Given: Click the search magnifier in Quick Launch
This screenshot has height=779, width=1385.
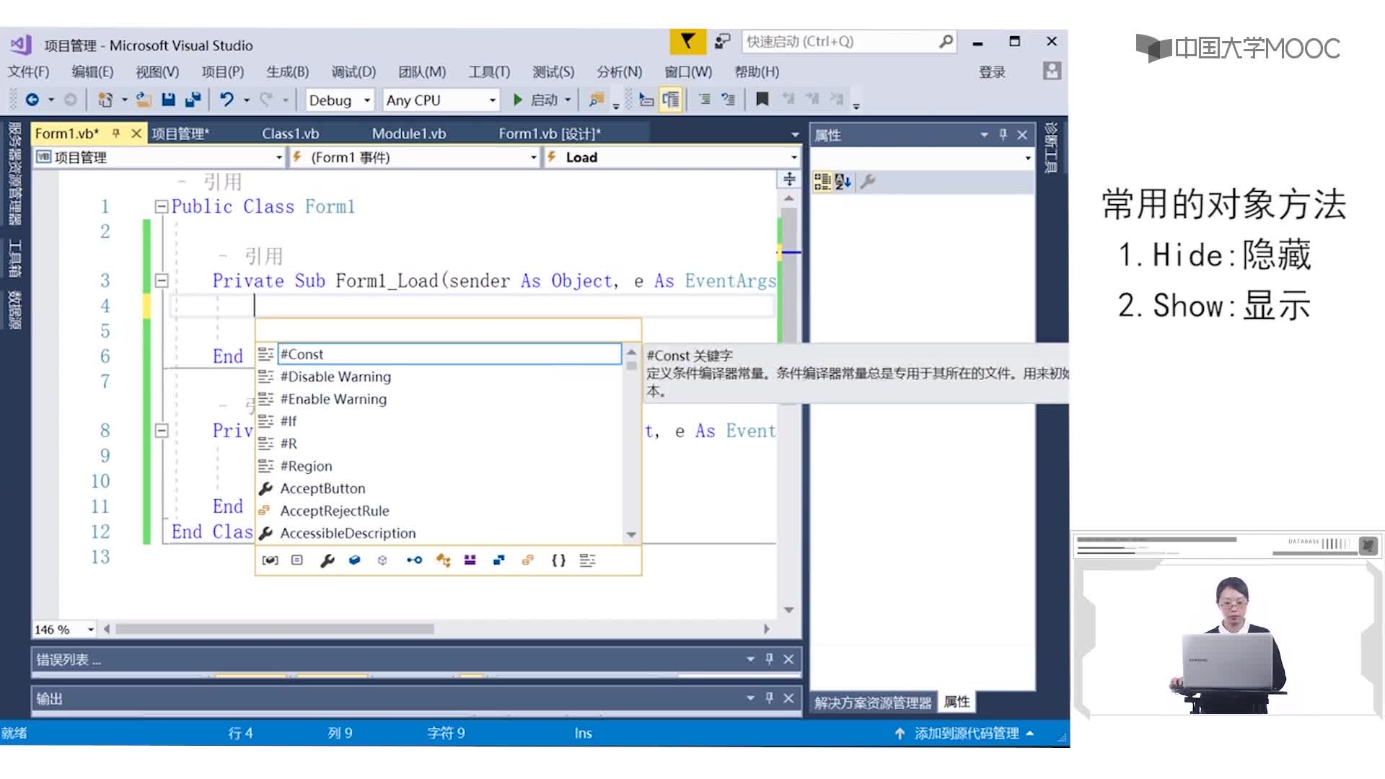Looking at the screenshot, I should pos(946,41).
